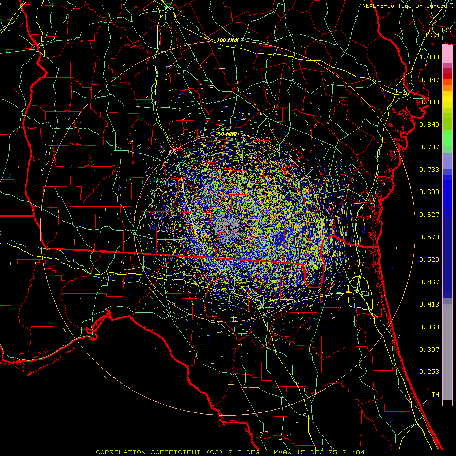Click the 0.253 legend value
Image resolution: width=456 pixels, height=456 pixels.
(429, 372)
